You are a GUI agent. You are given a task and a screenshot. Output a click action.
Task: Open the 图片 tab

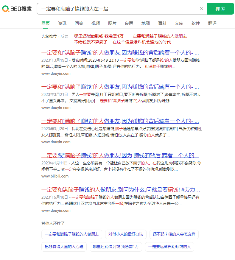coord(112,23)
